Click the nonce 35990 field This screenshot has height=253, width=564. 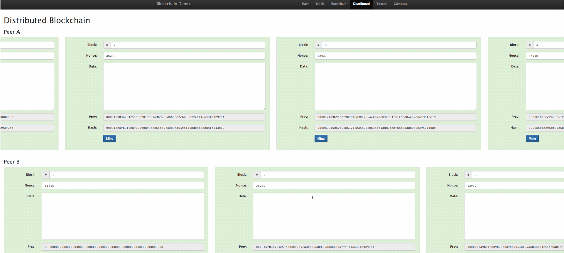click(x=545, y=56)
